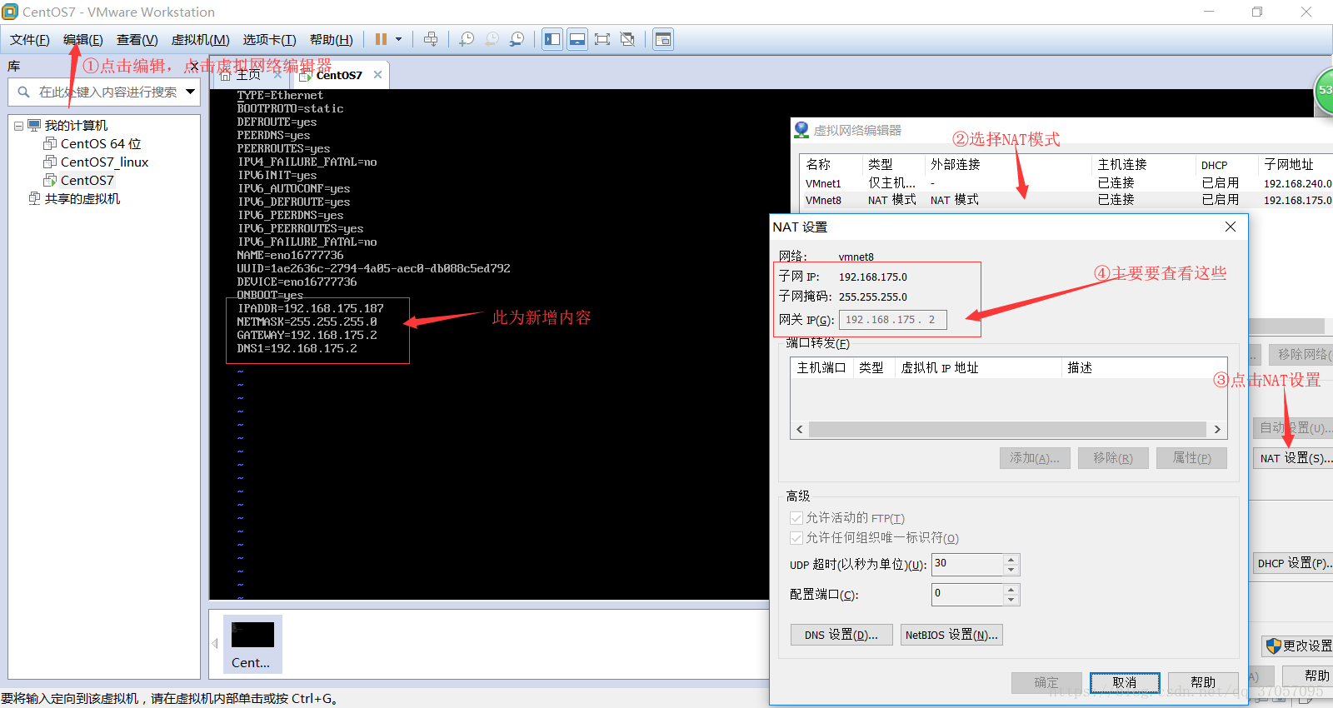Open the 编辑(E) menu
The image size is (1333, 708).
coord(82,39)
